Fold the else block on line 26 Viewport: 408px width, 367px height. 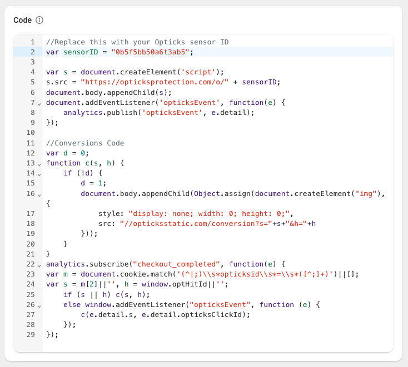pyautogui.click(x=39, y=306)
